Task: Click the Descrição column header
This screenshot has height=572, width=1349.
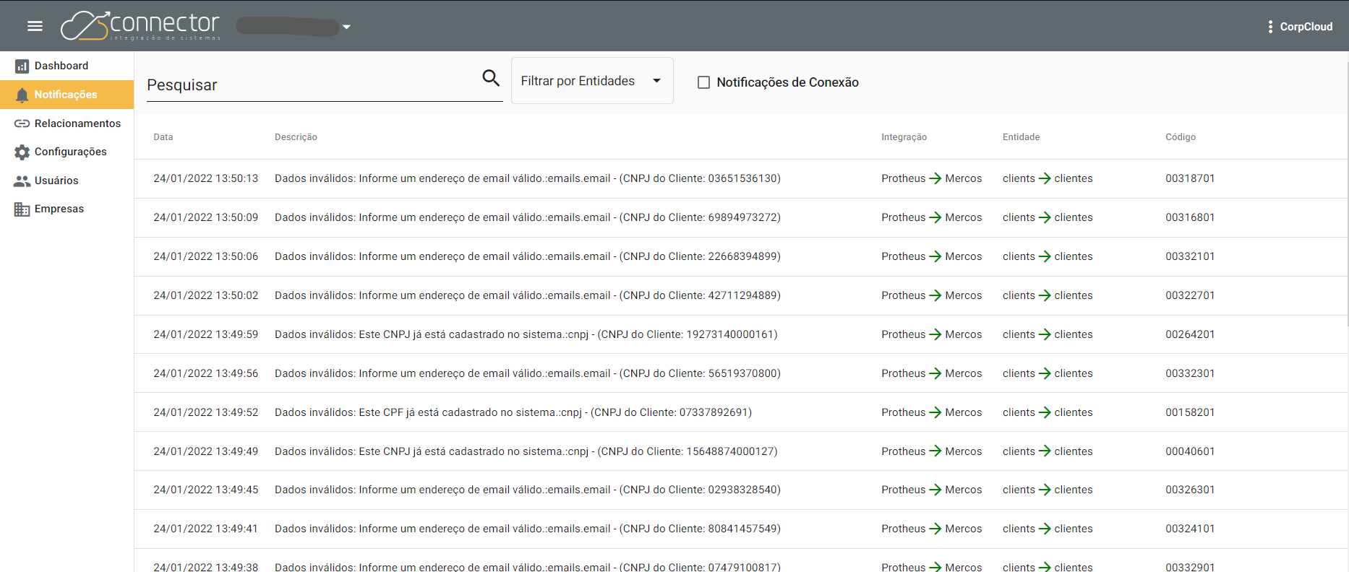Action: (296, 137)
